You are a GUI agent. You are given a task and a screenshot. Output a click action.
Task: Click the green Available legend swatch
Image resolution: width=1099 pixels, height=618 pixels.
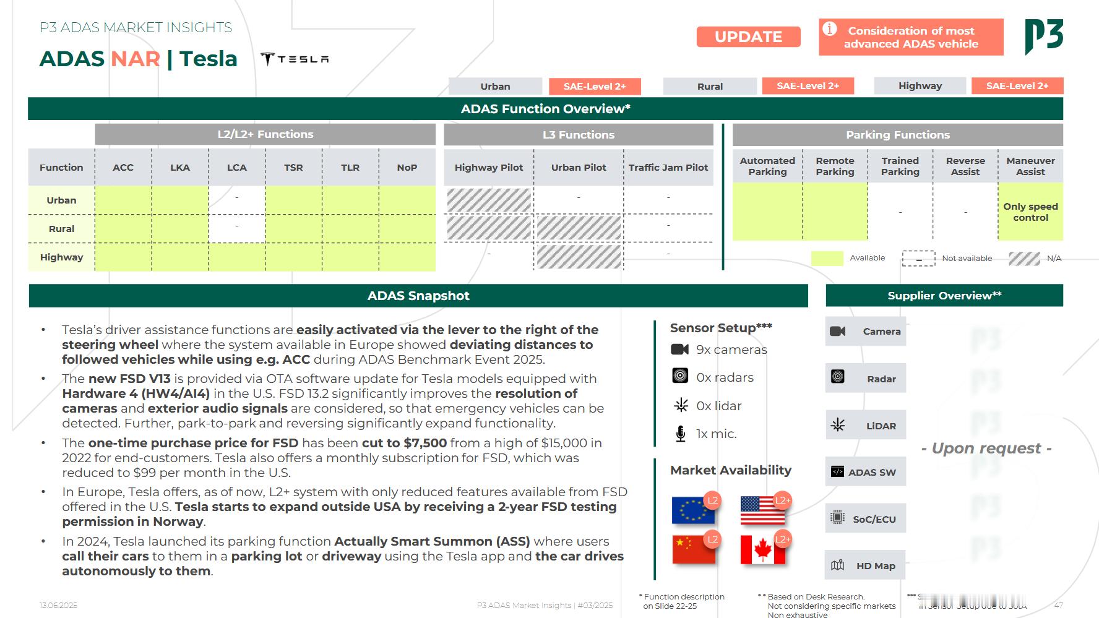click(x=827, y=258)
